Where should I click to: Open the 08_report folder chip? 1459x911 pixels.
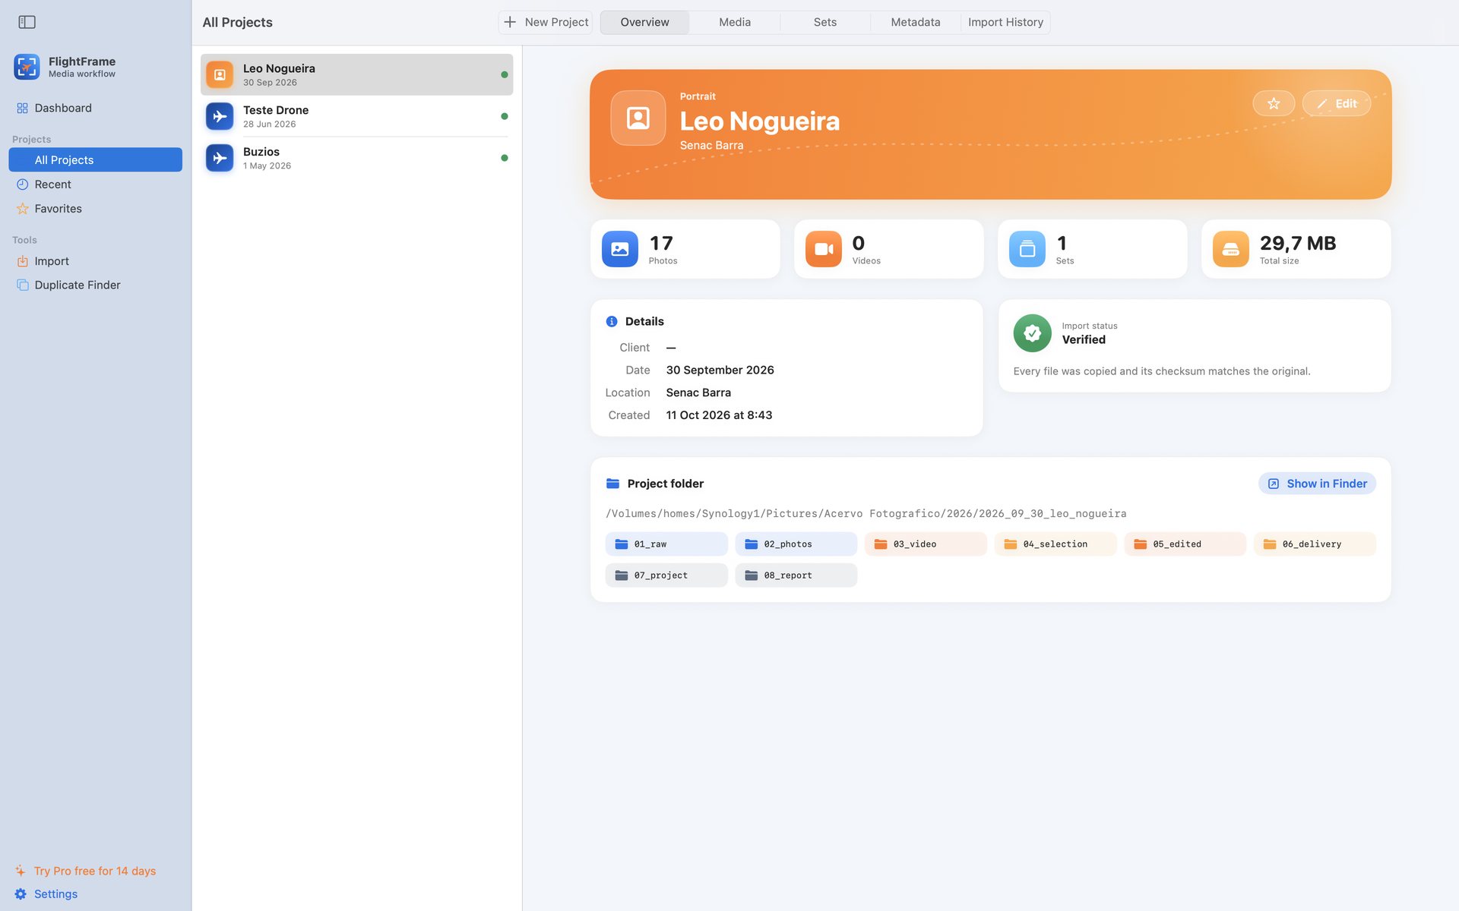(x=796, y=575)
